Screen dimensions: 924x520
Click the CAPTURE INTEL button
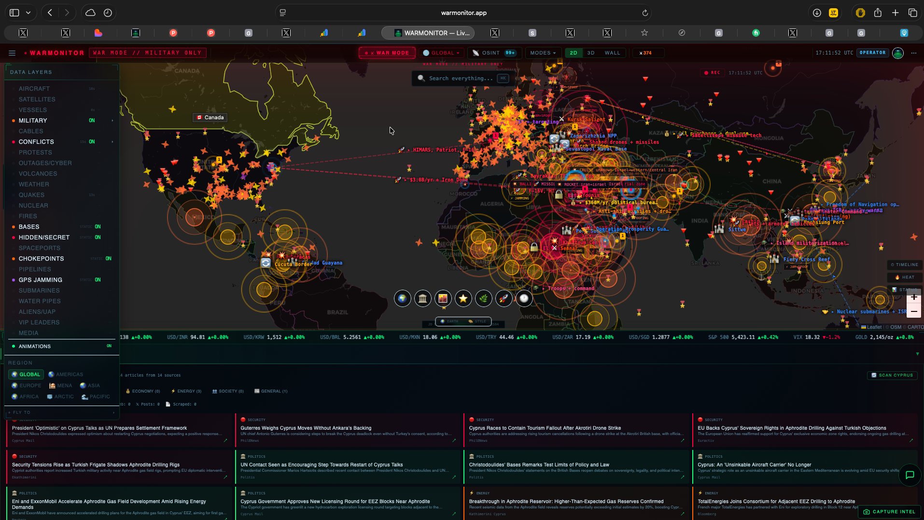pyautogui.click(x=889, y=512)
